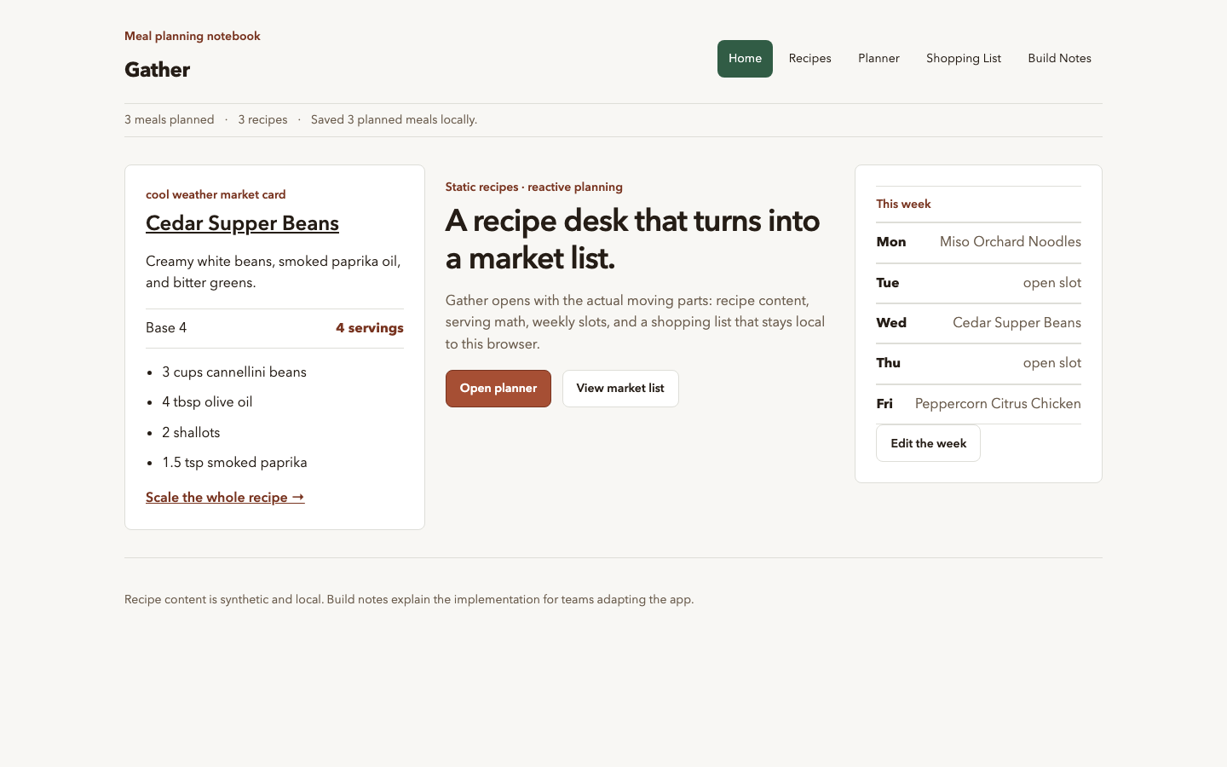Image resolution: width=1227 pixels, height=767 pixels.
Task: Follow the Scale the whole recipe link
Action: click(225, 498)
